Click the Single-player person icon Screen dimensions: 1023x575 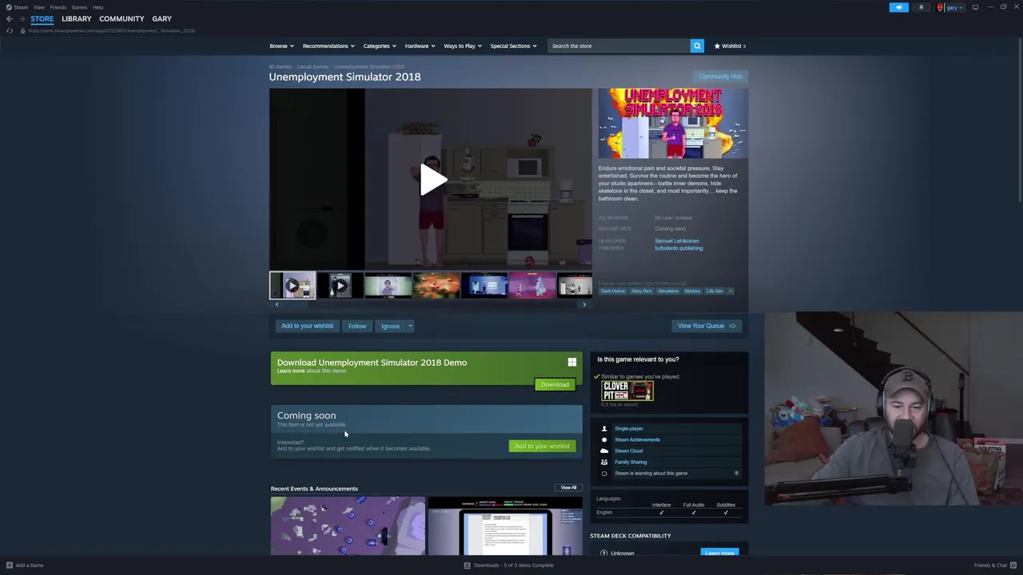[604, 428]
